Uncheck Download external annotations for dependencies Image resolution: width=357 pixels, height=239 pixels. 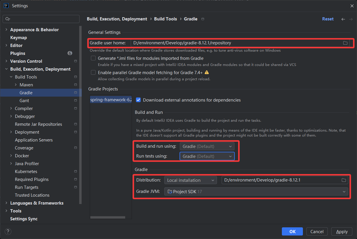point(139,100)
